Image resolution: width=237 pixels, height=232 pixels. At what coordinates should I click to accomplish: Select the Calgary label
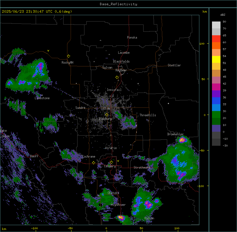pos(110,166)
